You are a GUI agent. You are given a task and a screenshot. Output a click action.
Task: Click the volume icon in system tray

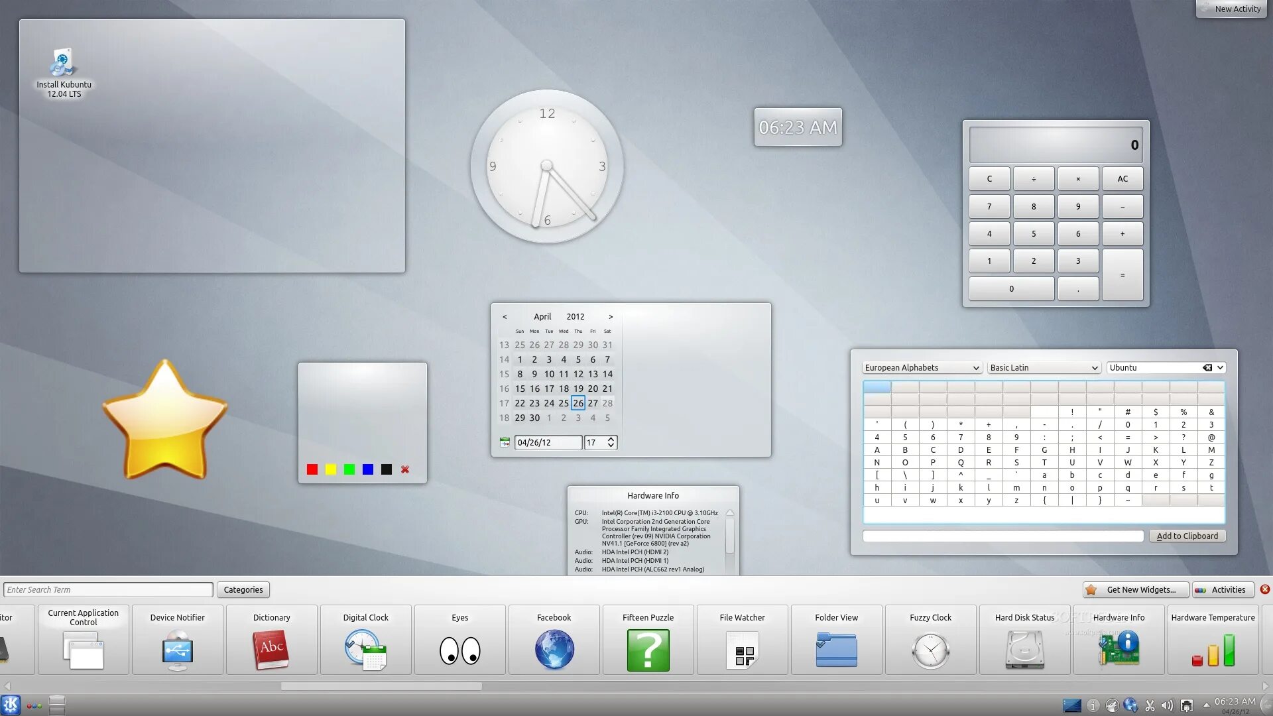[1167, 705]
